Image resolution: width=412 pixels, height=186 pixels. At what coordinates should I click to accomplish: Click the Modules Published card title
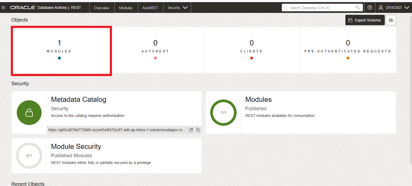[258, 99]
